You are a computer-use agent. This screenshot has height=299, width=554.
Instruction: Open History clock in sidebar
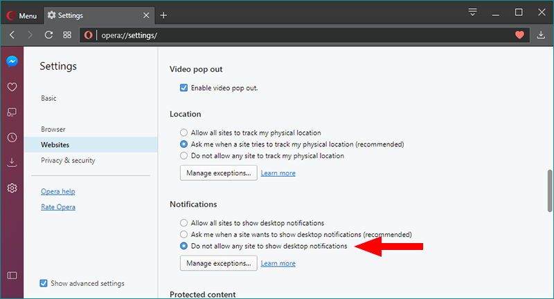coord(12,137)
